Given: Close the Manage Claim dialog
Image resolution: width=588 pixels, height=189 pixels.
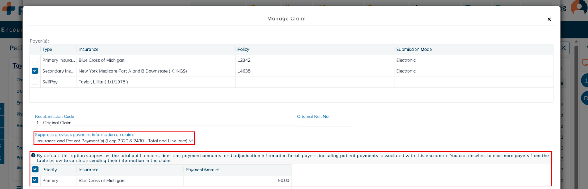Looking at the screenshot, I should 549,19.
